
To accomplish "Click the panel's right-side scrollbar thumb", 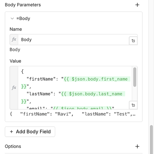I will coord(151,140).
